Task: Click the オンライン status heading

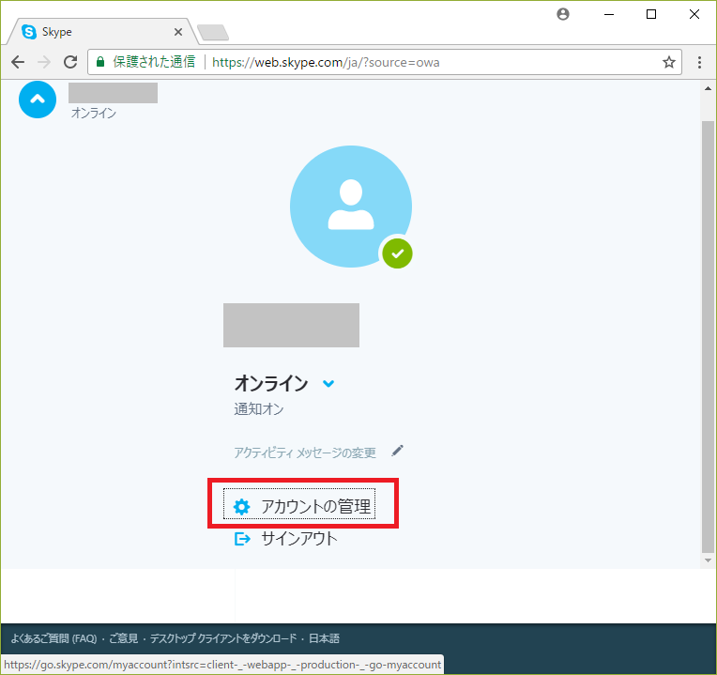Action: point(271,383)
